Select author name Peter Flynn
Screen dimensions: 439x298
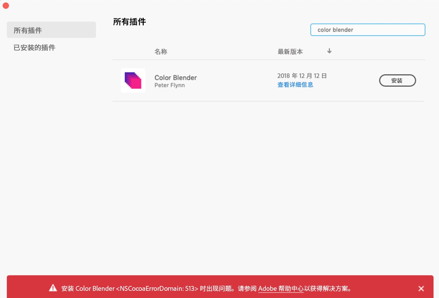pos(169,85)
